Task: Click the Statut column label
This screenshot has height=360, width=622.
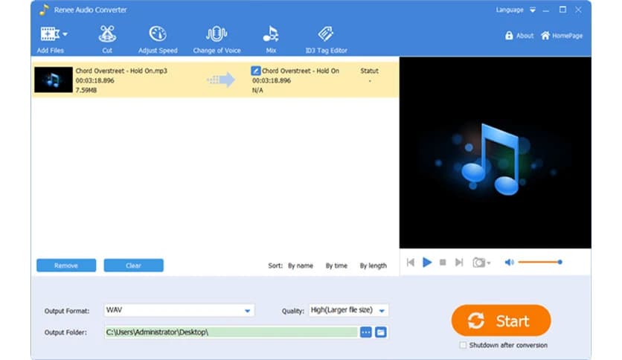Action: click(369, 71)
